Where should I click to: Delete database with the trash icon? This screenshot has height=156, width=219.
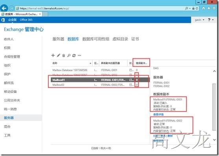[64, 56]
